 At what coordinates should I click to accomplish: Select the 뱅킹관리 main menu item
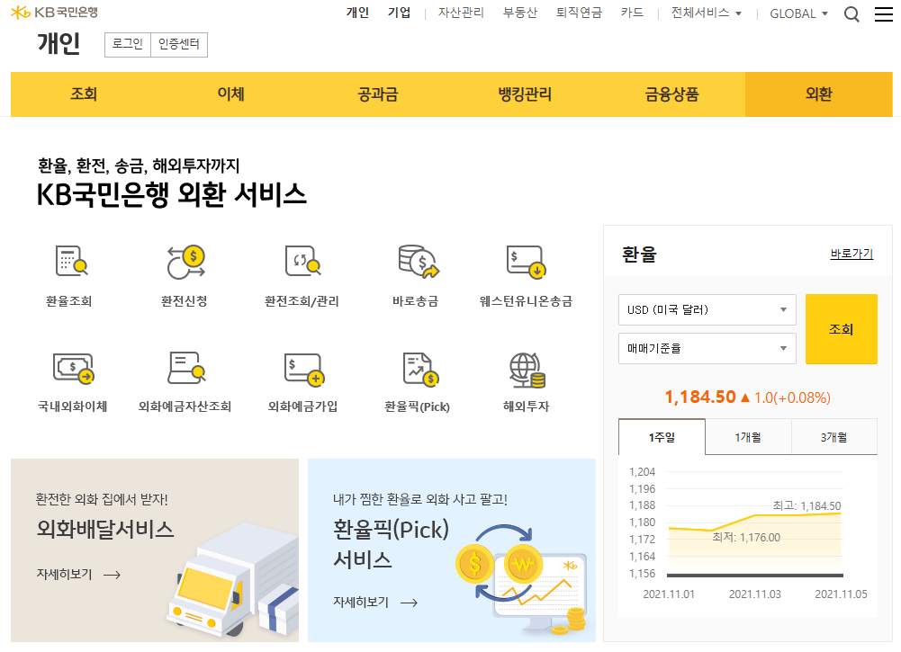tap(525, 94)
